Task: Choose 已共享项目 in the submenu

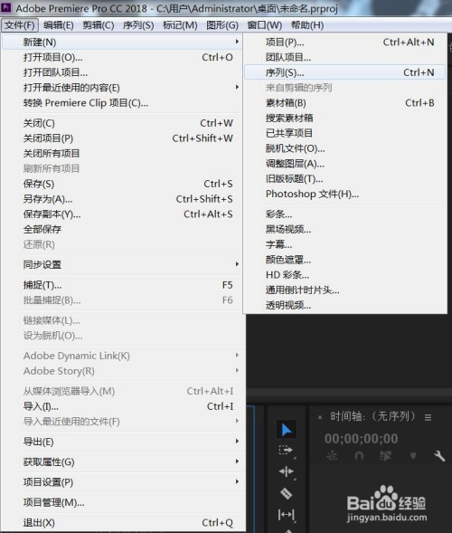Action: pyautogui.click(x=344, y=133)
